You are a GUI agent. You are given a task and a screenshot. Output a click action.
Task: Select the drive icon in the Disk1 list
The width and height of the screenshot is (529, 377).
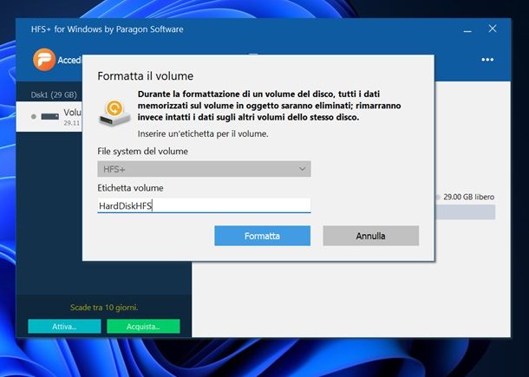tap(50, 116)
